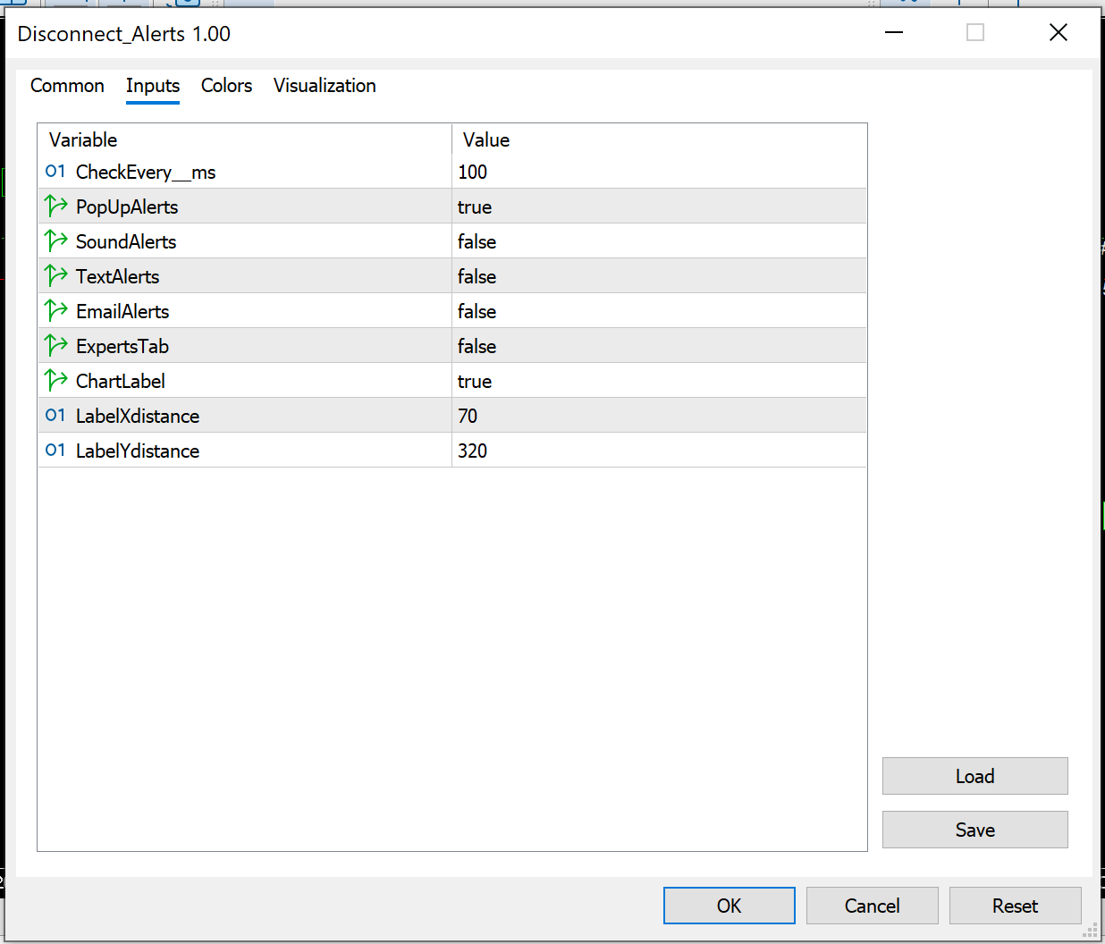This screenshot has width=1105, height=944.
Task: Load saved input settings
Action: pyautogui.click(x=974, y=776)
